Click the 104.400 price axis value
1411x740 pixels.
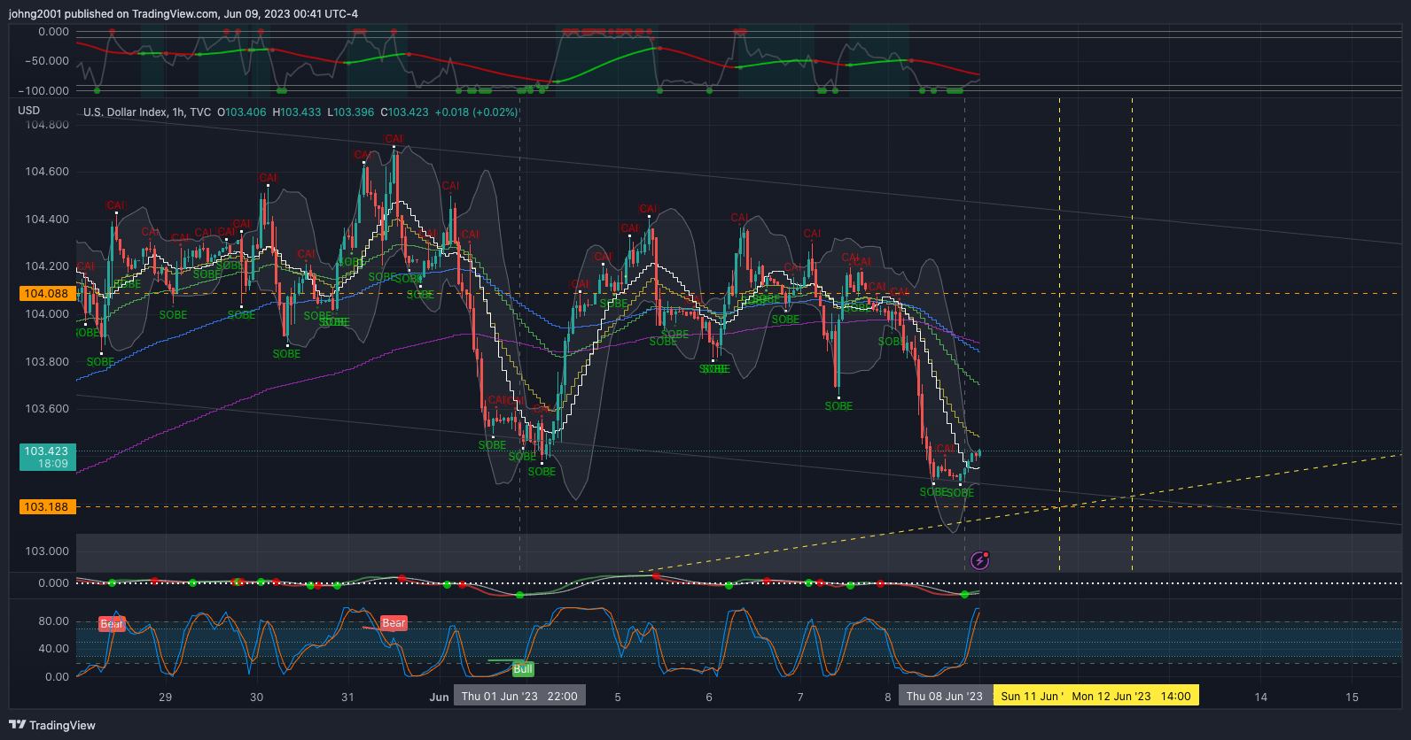pos(47,220)
